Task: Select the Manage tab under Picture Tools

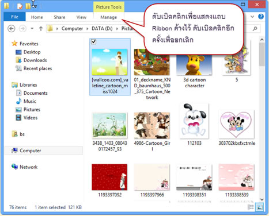Action: [109, 17]
